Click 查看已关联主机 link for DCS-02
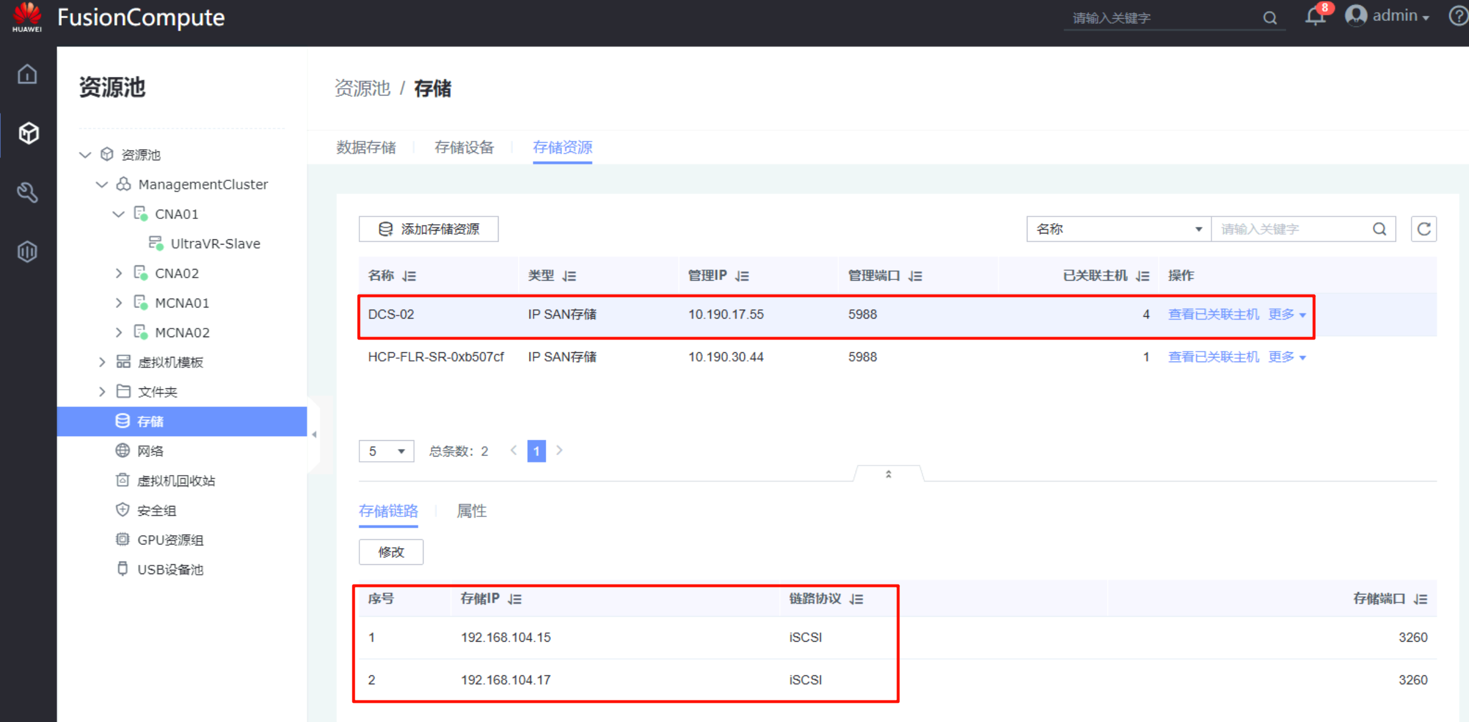The width and height of the screenshot is (1469, 722). [1213, 314]
